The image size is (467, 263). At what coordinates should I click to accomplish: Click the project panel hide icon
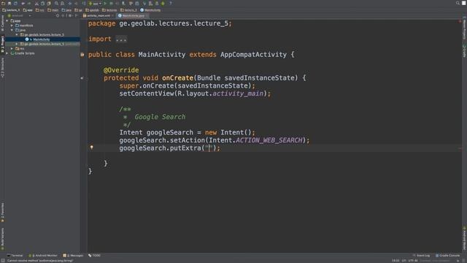click(76, 15)
